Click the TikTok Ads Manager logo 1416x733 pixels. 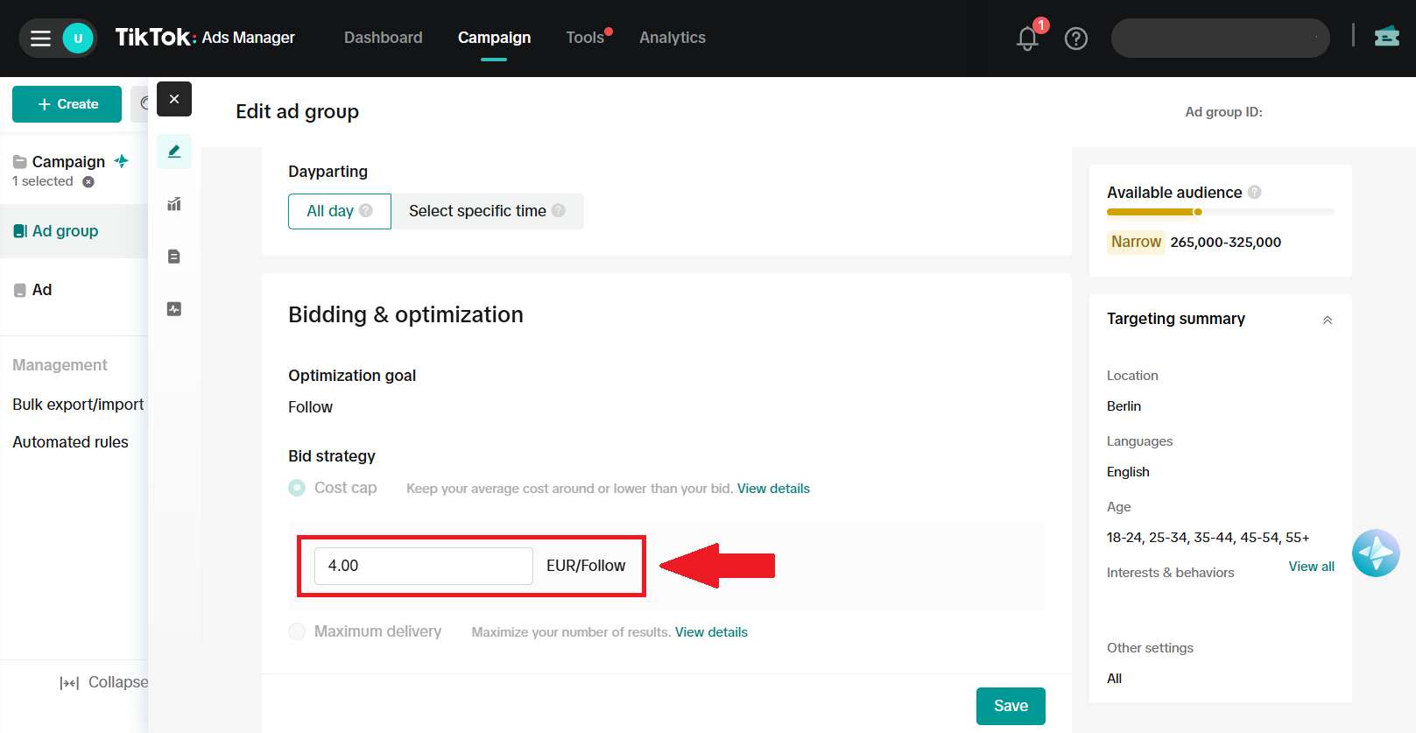click(x=205, y=37)
